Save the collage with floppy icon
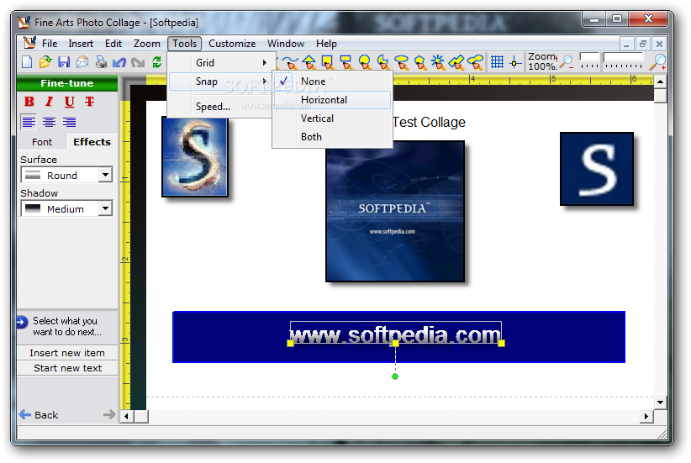 [x=64, y=62]
